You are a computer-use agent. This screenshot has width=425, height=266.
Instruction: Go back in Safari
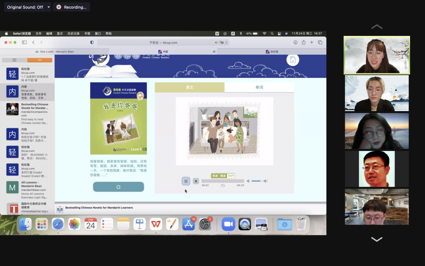pyautogui.click(x=33, y=42)
